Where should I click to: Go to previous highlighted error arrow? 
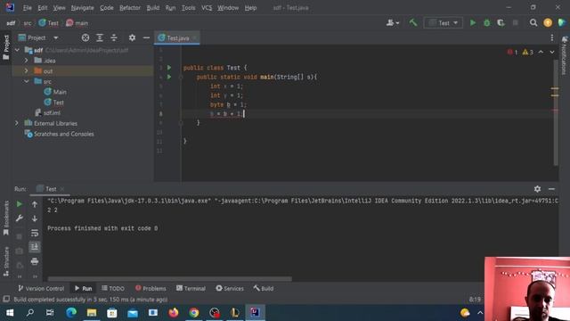541,52
